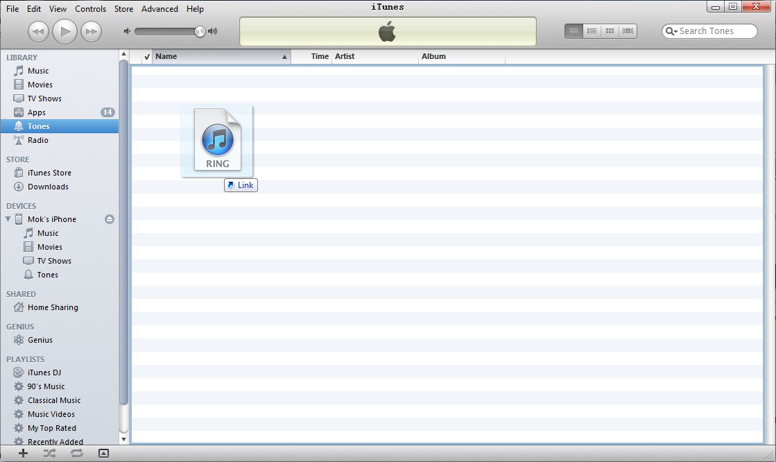Click the checkmark column header

coord(146,57)
